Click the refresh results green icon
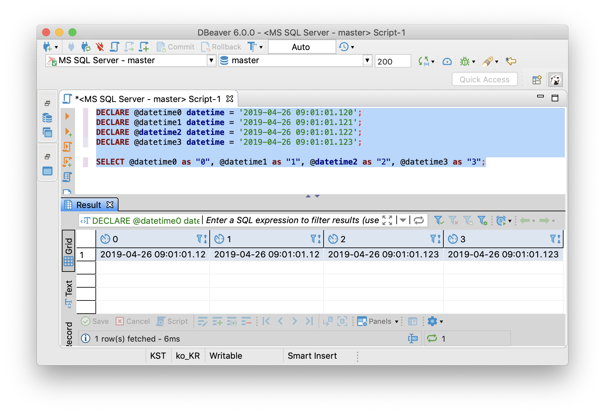The height and width of the screenshot is (414, 605). (x=432, y=338)
